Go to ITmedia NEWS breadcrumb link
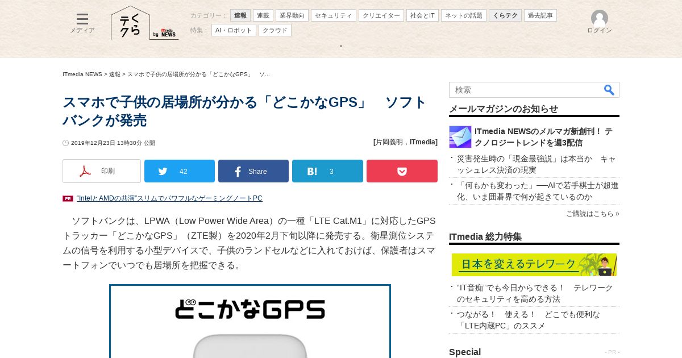 [82, 74]
